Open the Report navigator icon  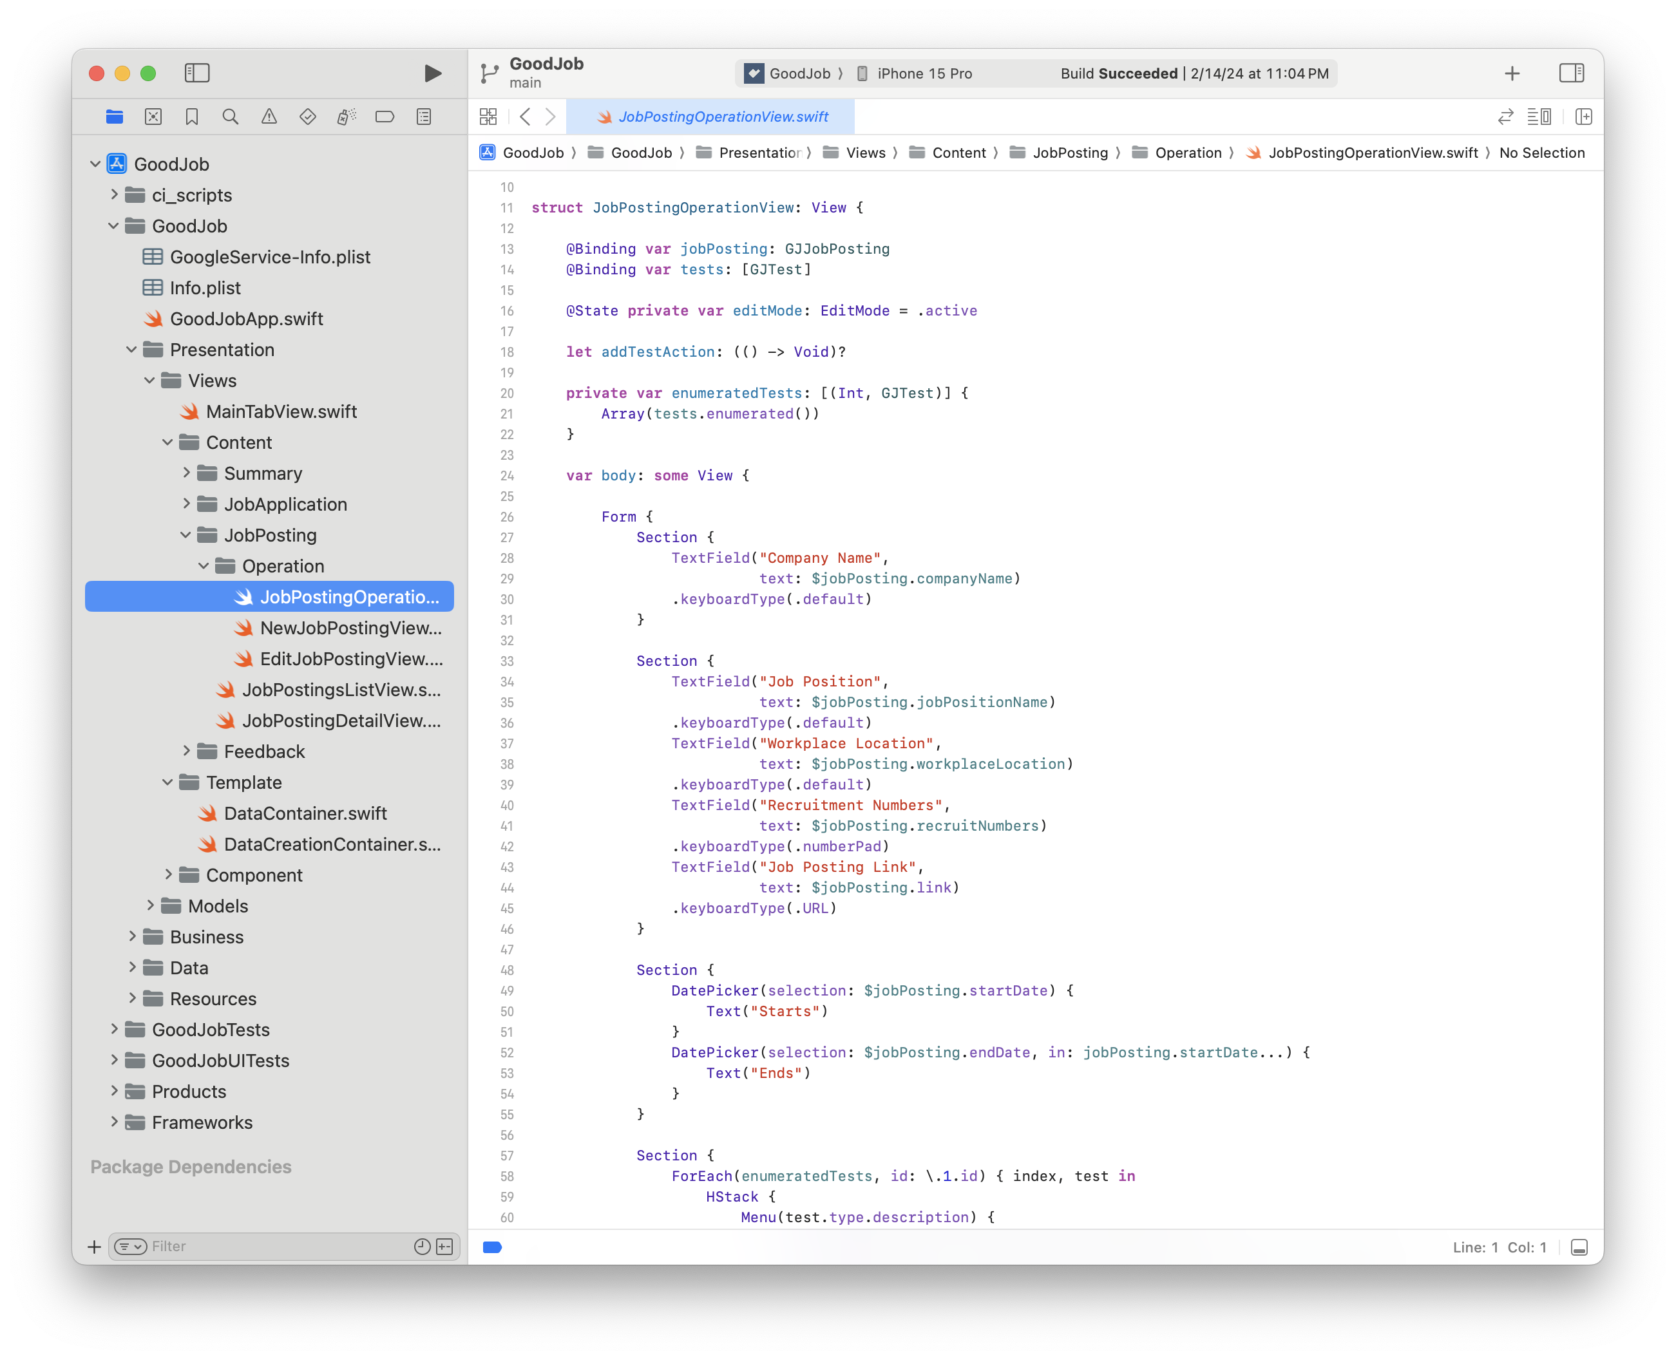click(424, 117)
